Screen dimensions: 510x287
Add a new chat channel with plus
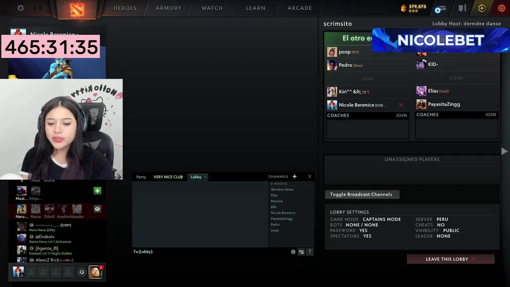[294, 177]
